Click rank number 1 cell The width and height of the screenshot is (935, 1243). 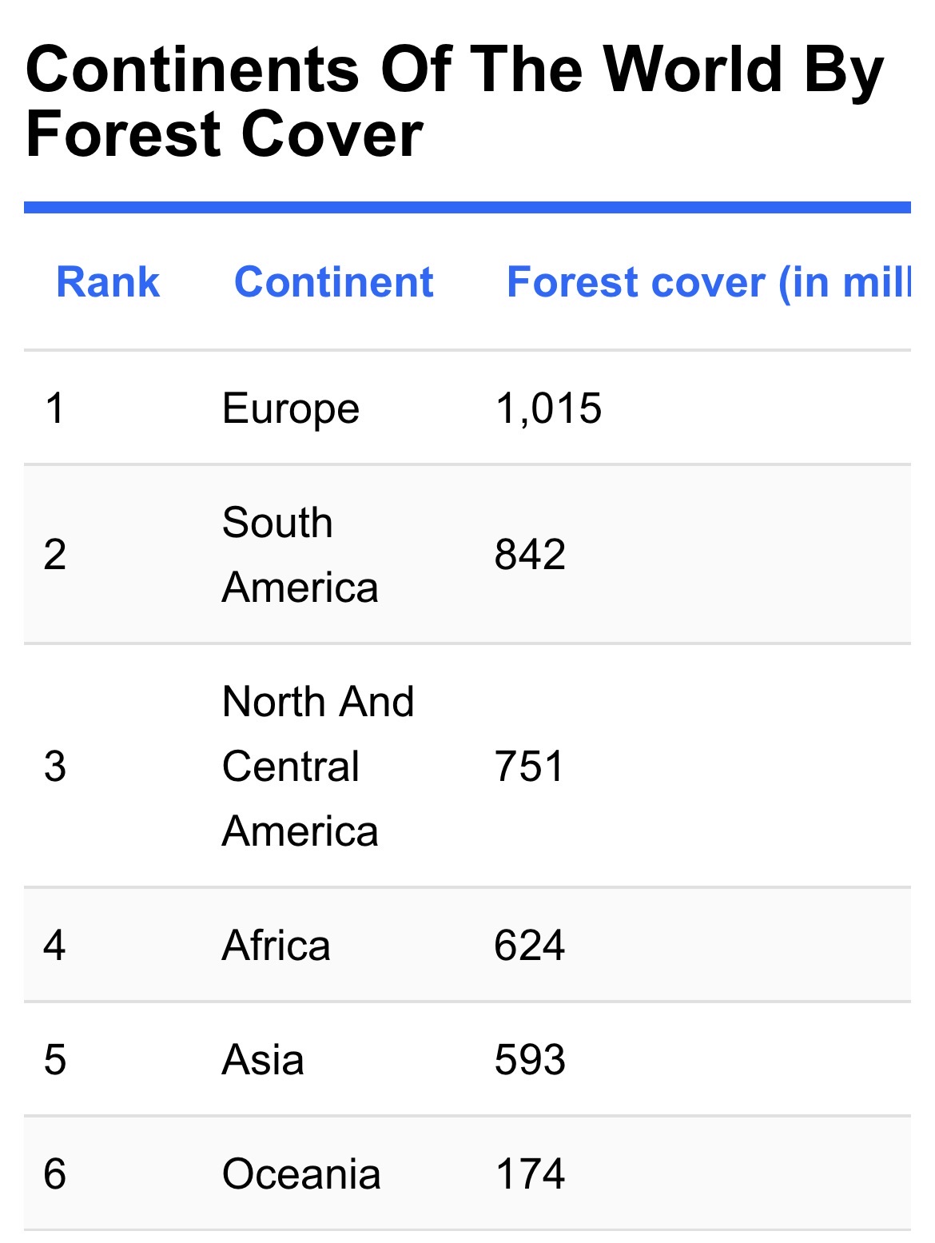(x=54, y=408)
